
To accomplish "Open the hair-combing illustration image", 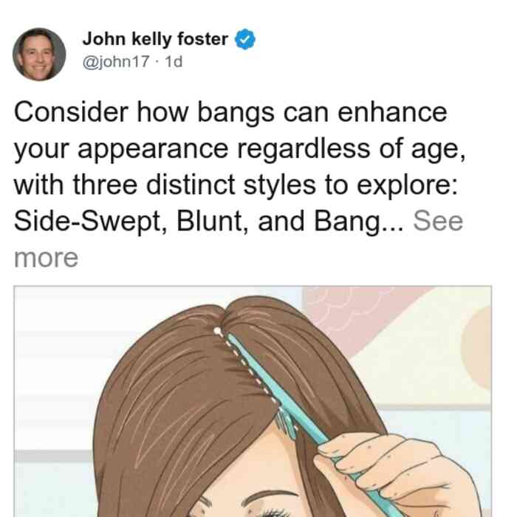I will pos(253,401).
